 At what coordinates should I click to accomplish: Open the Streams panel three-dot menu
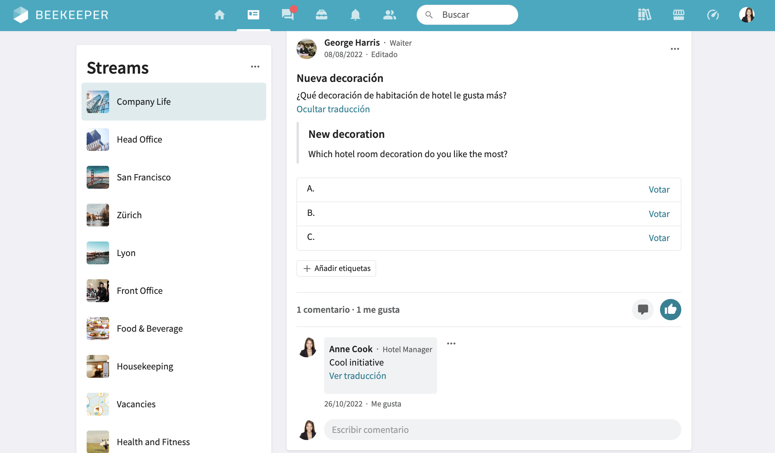[x=255, y=67]
